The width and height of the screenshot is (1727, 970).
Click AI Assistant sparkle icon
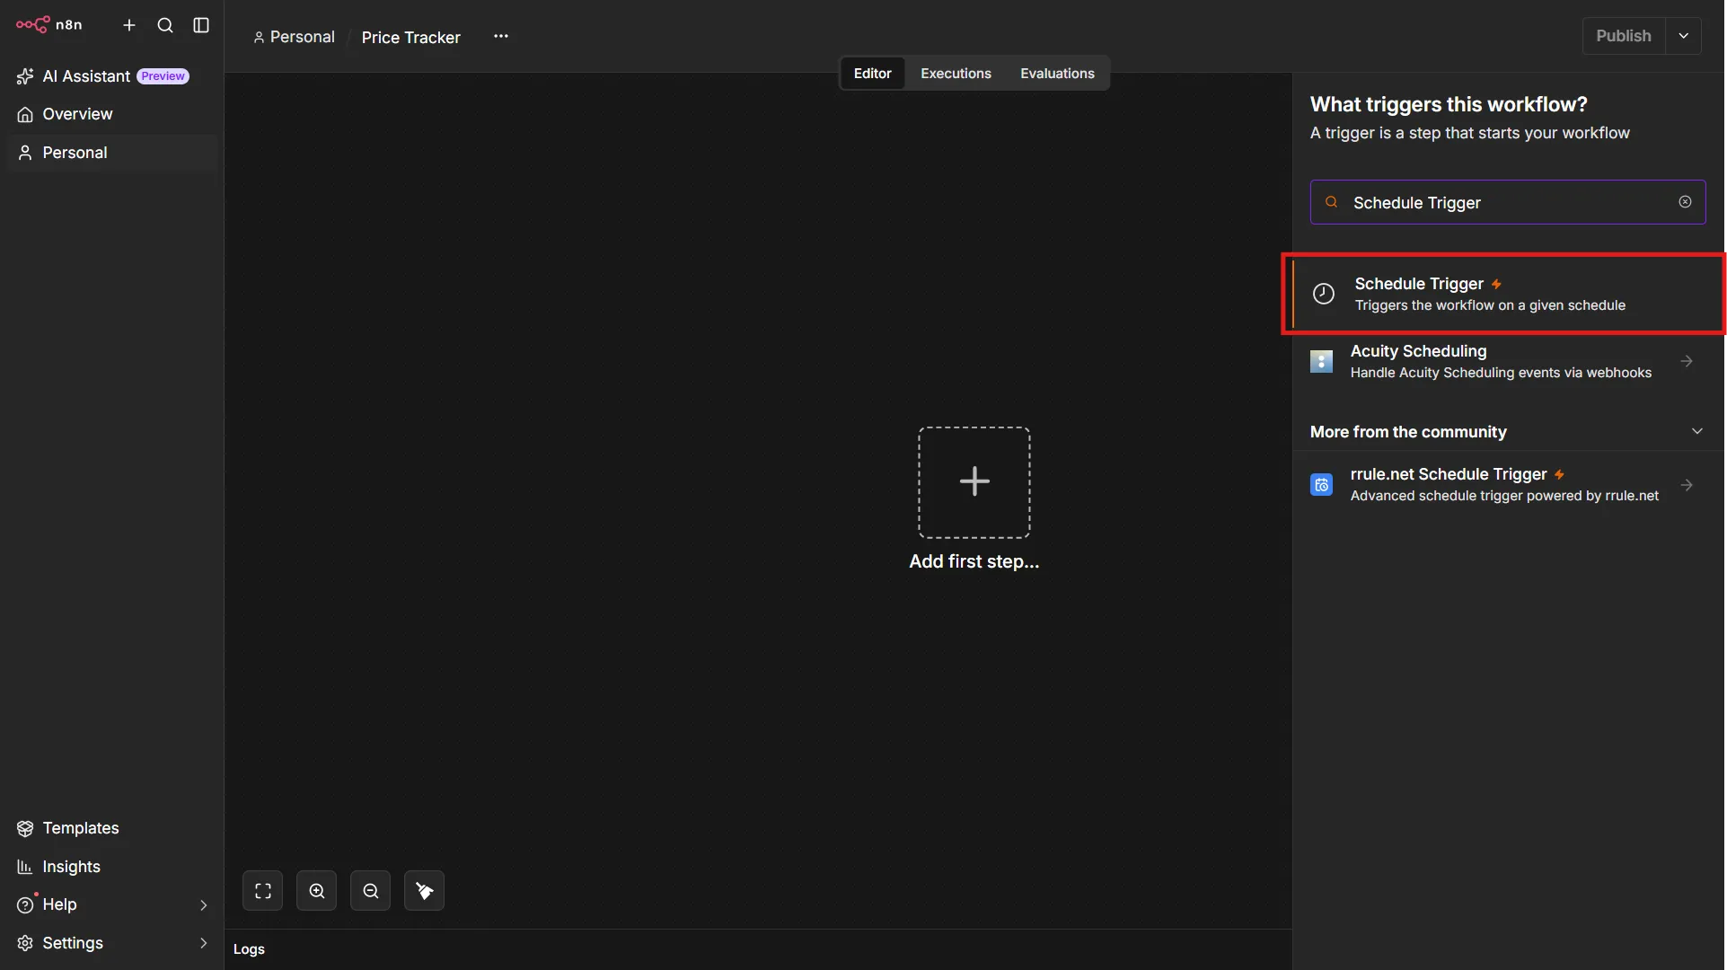click(x=25, y=76)
